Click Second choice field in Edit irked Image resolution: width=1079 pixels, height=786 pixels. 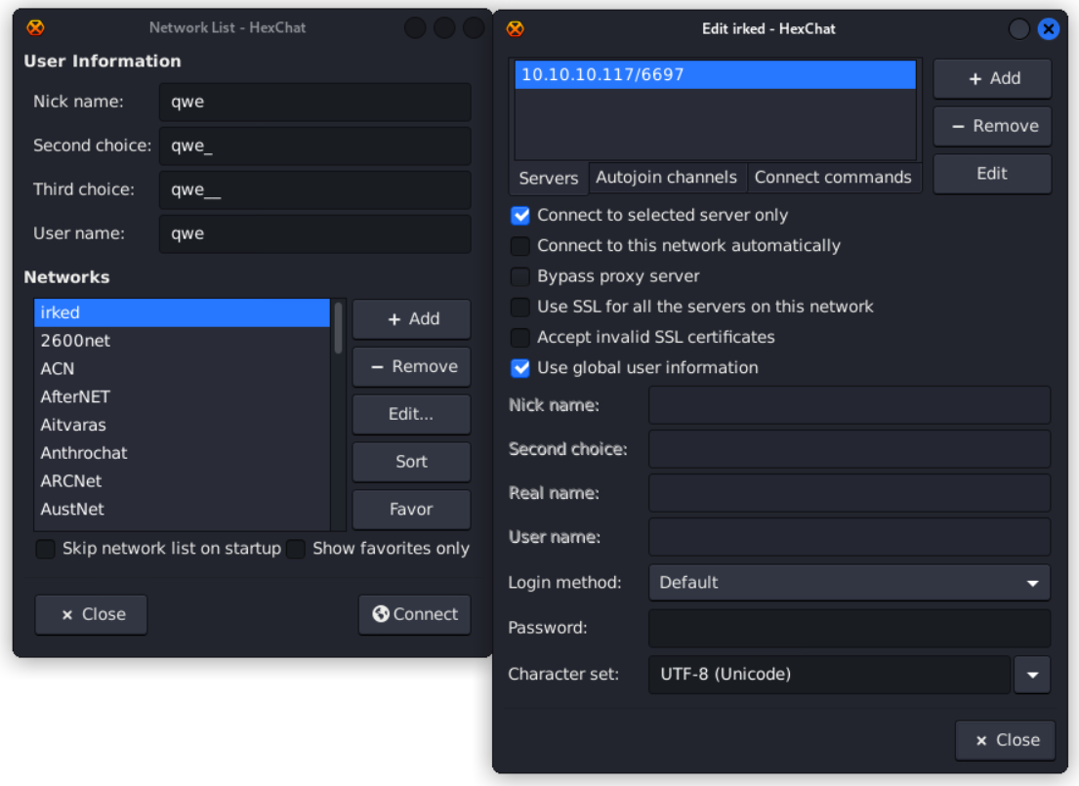pyautogui.click(x=850, y=449)
